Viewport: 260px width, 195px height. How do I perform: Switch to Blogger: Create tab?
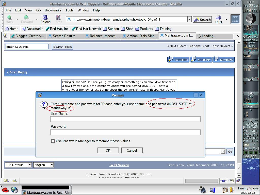coord(28,36)
